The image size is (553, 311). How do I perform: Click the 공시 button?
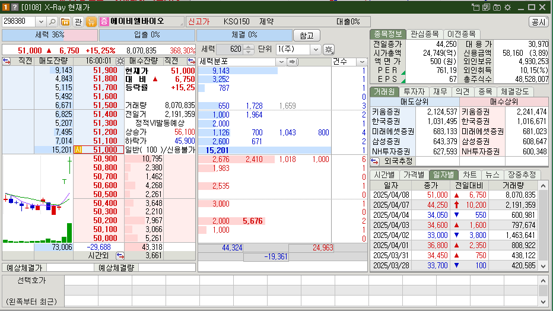pyautogui.click(x=539, y=22)
